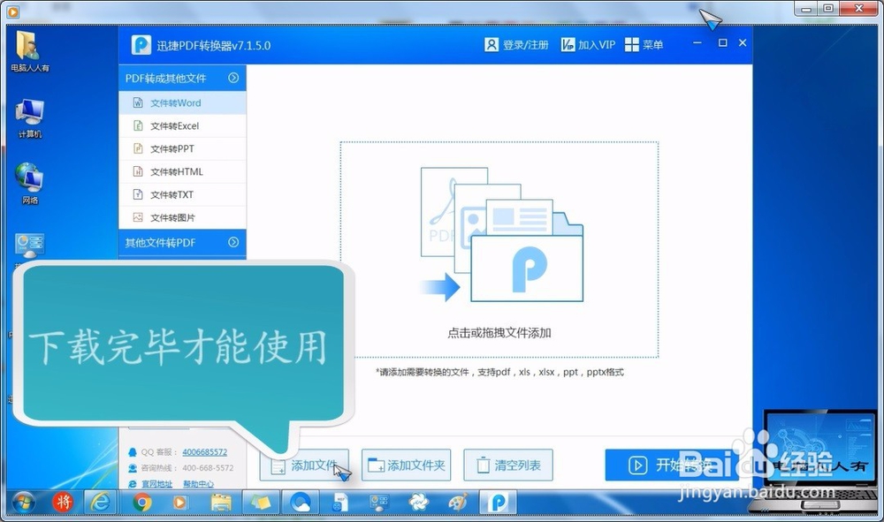Click the 清空列表 button
The image size is (884, 522).
coord(508,465)
